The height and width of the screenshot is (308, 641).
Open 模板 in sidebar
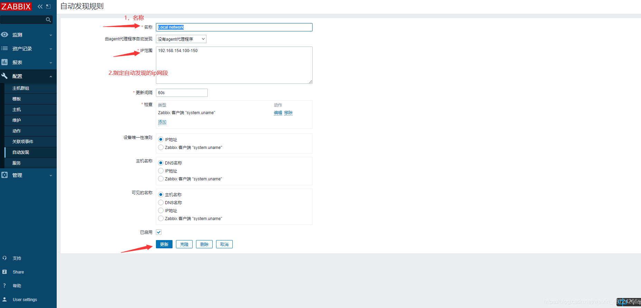pos(31,99)
